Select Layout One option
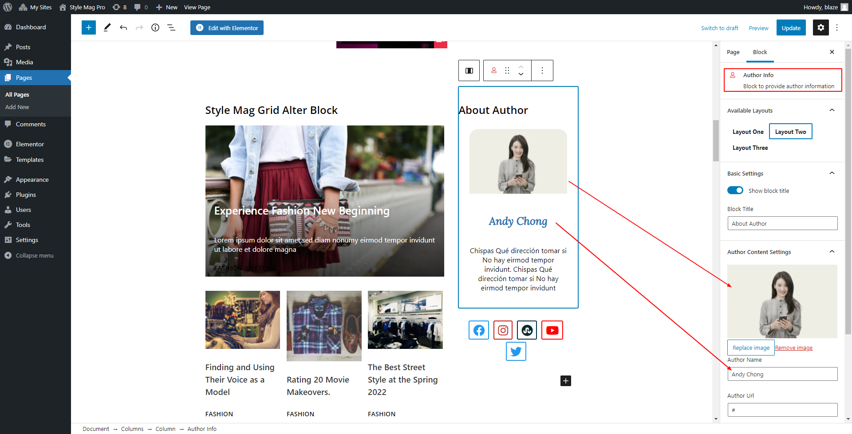Image resolution: width=852 pixels, height=434 pixels. pos(748,132)
